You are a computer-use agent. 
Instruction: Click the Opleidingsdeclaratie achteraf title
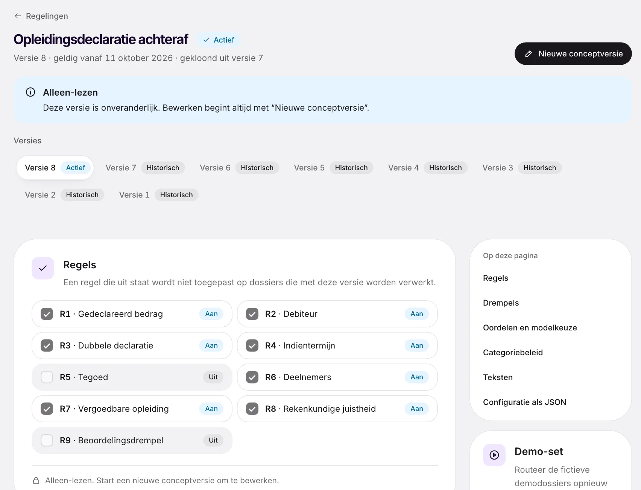click(x=101, y=40)
